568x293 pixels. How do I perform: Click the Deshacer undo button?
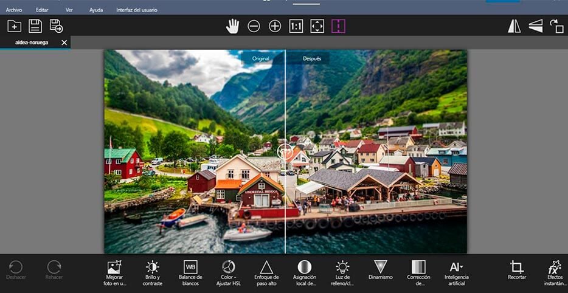[16, 271]
